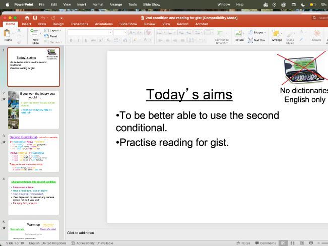The image size is (328, 246).
Task: Open line spacing options
Action: pyautogui.click(x=198, y=32)
